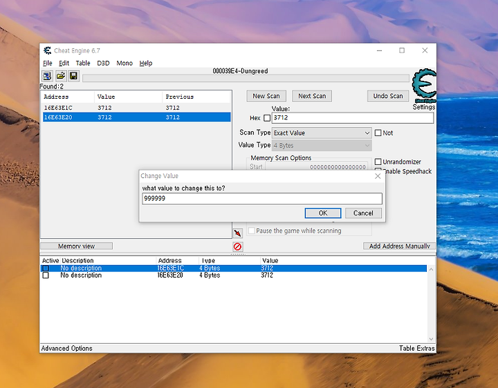498x388 pixels.
Task: Open the Scan Type dropdown
Action: (x=322, y=133)
